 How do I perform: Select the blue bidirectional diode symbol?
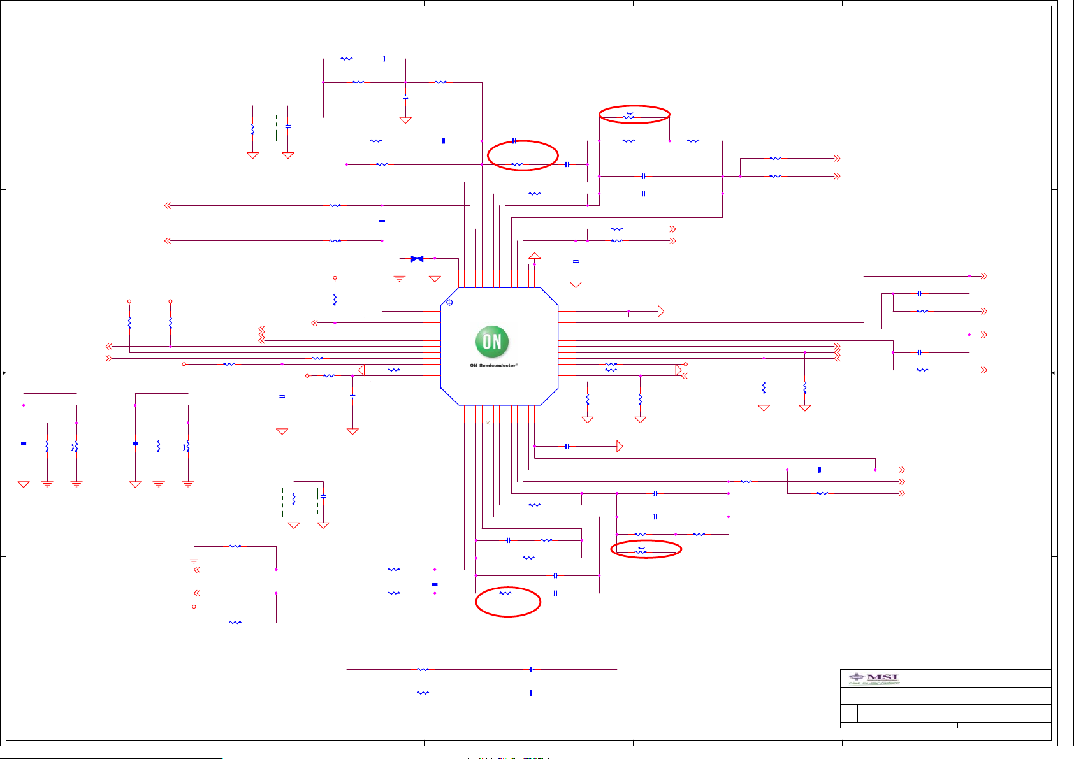(x=417, y=259)
